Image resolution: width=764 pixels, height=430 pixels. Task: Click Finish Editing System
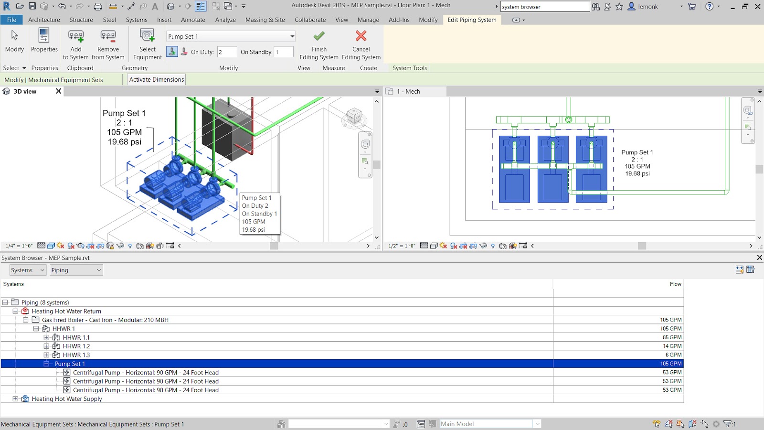tap(318, 43)
